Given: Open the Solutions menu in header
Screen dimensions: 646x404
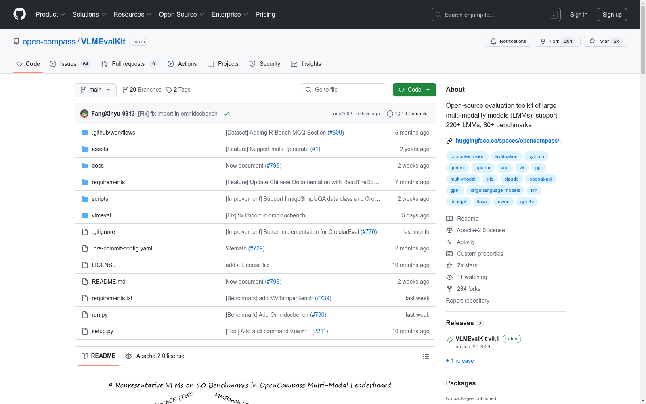Looking at the screenshot, I should tap(89, 15).
